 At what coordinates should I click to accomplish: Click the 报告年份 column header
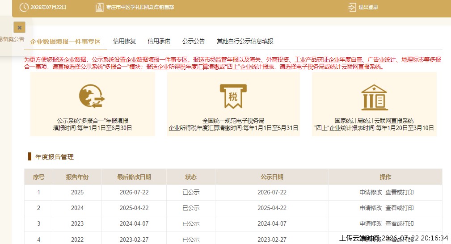[x=77, y=177]
